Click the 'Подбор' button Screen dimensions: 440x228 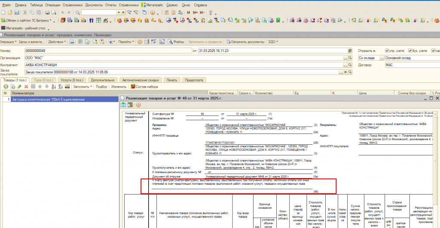[101, 87]
